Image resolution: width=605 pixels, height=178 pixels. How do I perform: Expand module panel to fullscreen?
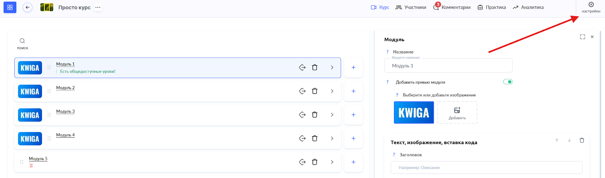[x=582, y=37]
